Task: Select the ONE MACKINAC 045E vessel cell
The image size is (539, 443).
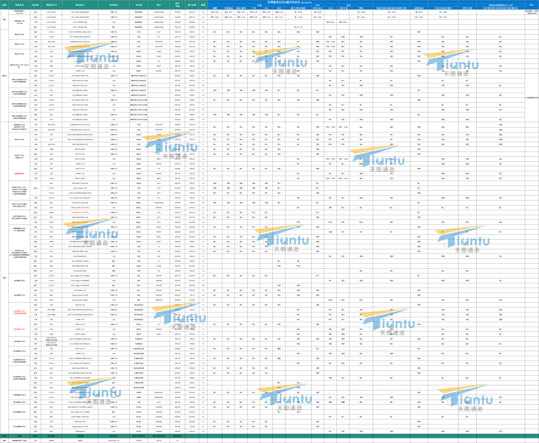Action: (x=80, y=251)
